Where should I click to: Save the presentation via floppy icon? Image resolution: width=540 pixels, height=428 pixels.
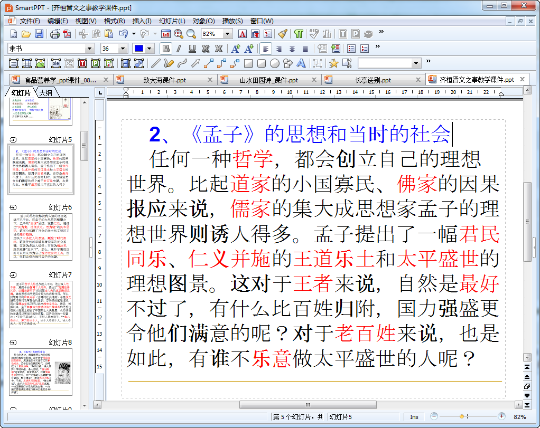point(39,34)
